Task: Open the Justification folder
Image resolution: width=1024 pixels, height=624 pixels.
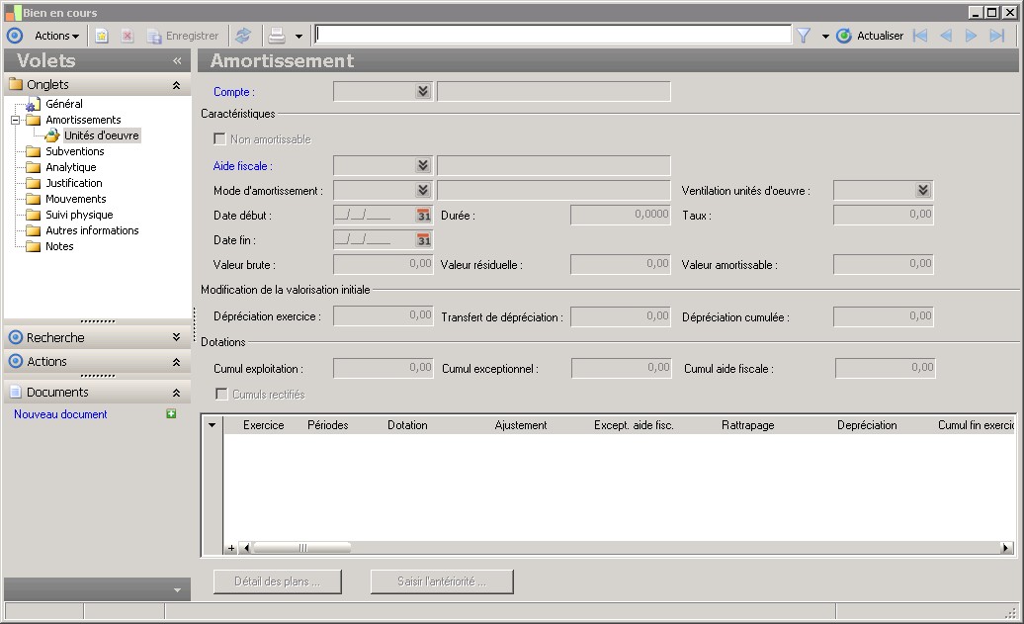Action: [x=74, y=183]
